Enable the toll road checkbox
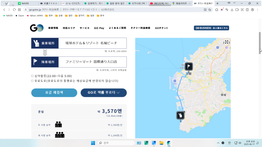This screenshot has width=262, height=147. [x=32, y=81]
